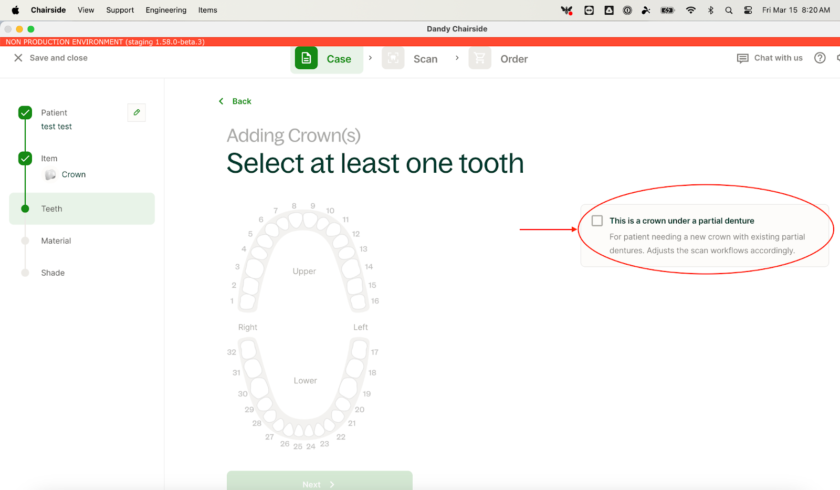Click the Crown item icon in sidebar

click(50, 174)
